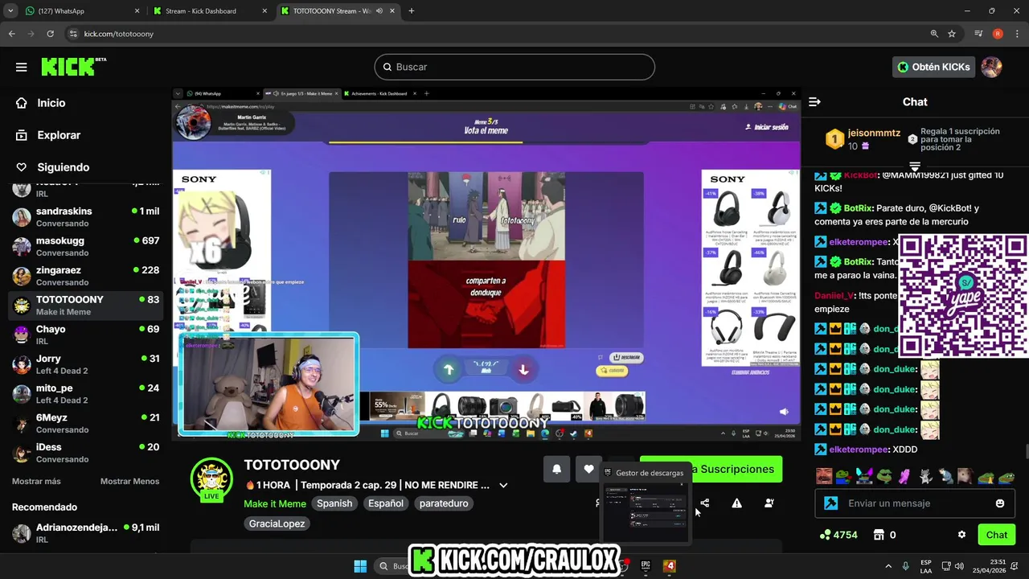View the KICKs points balance 4754
The image size is (1029, 579).
click(838, 535)
